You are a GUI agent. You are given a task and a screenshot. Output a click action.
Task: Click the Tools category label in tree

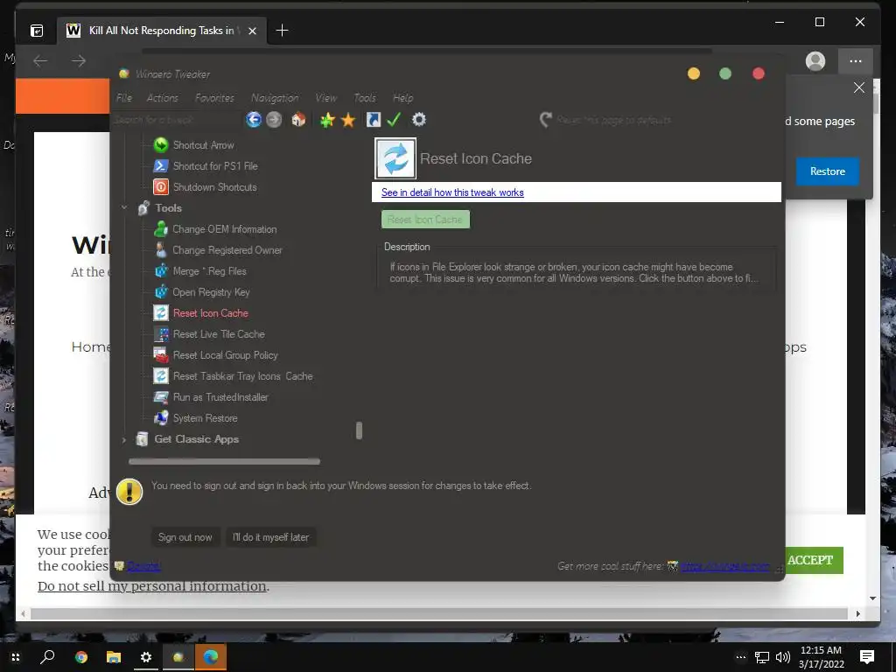pos(168,208)
